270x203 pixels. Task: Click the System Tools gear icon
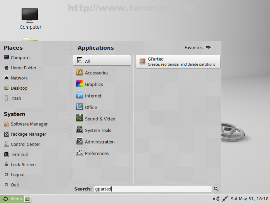click(80, 130)
